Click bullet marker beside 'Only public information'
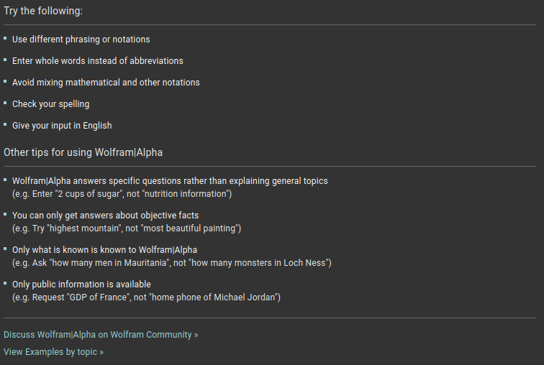544x365 pixels. click(5, 283)
